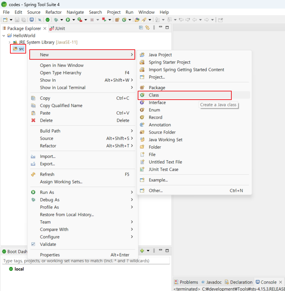Choose Package from the New submenu

(x=194, y=87)
